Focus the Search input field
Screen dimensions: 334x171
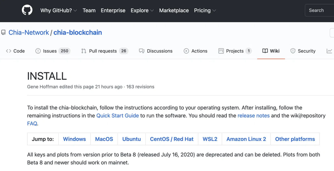(320, 10)
